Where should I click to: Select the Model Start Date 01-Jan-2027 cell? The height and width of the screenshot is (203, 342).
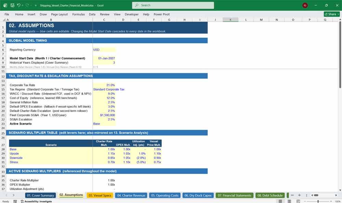[x=104, y=58]
